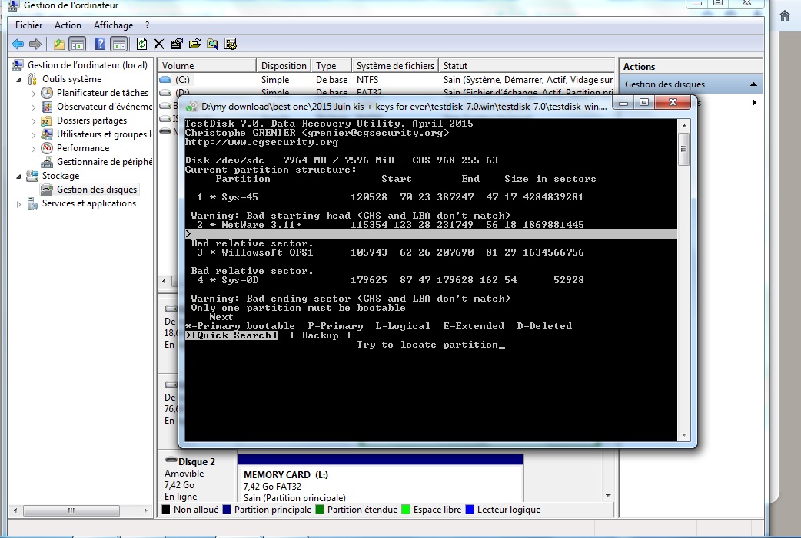Click the black X delete icon

click(x=159, y=45)
